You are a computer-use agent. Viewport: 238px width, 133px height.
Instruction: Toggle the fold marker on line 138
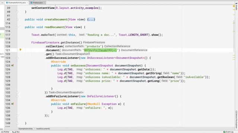pyautogui.click(x=17, y=116)
